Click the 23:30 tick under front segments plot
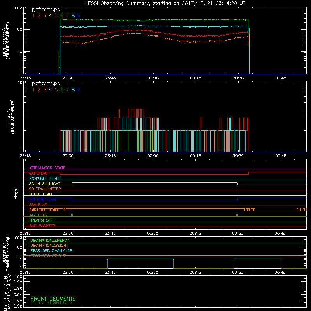Image resolution: width=311 pixels, height=311 pixels. (x=68, y=78)
